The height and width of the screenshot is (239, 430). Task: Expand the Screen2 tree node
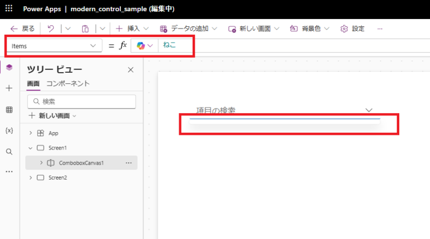click(30, 177)
